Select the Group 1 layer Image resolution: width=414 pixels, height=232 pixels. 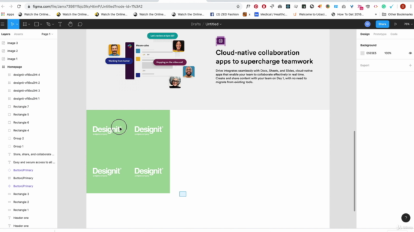point(19,146)
